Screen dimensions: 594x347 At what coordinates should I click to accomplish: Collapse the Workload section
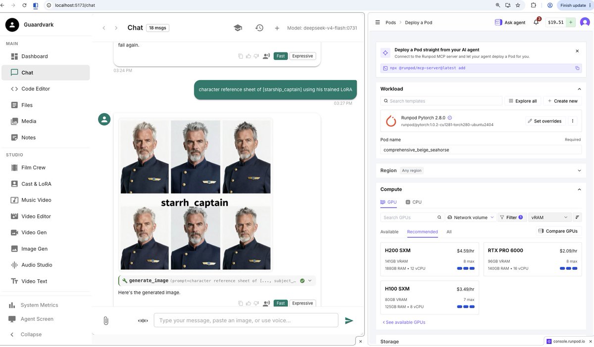pyautogui.click(x=579, y=89)
